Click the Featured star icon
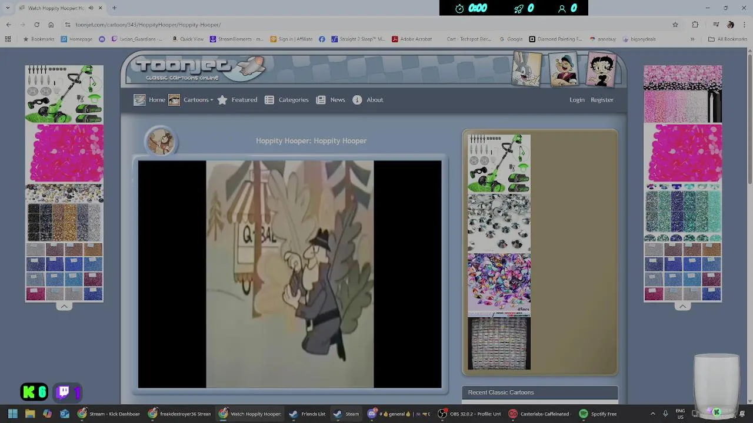This screenshot has height=423, width=753. (222, 100)
